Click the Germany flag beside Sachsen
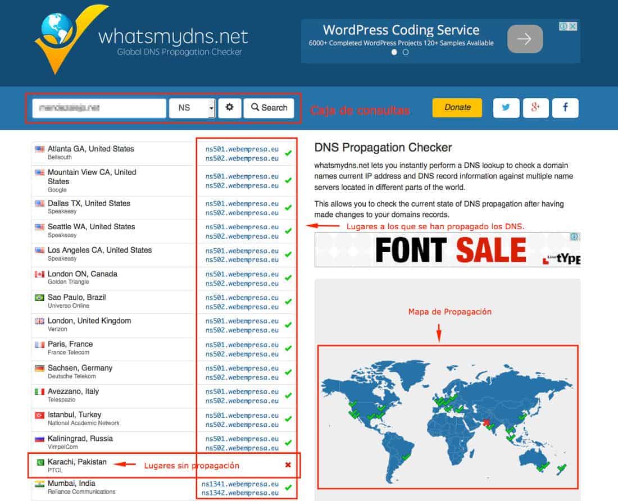The height and width of the screenshot is (501, 618). [x=39, y=368]
